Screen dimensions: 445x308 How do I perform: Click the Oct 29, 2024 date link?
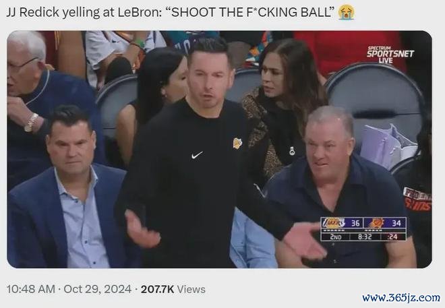[x=97, y=289]
